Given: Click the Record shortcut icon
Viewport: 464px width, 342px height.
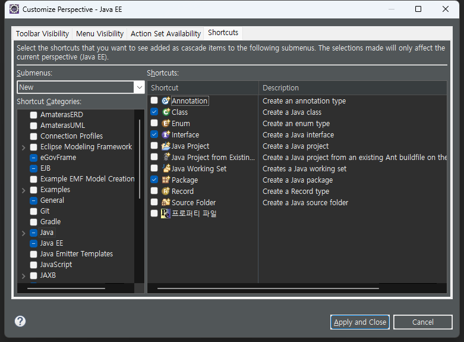Looking at the screenshot, I should point(166,191).
